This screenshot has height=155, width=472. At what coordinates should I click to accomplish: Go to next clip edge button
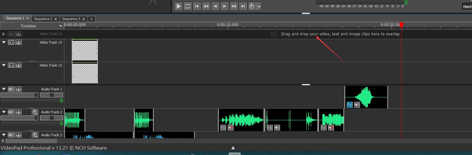[x=234, y=6]
